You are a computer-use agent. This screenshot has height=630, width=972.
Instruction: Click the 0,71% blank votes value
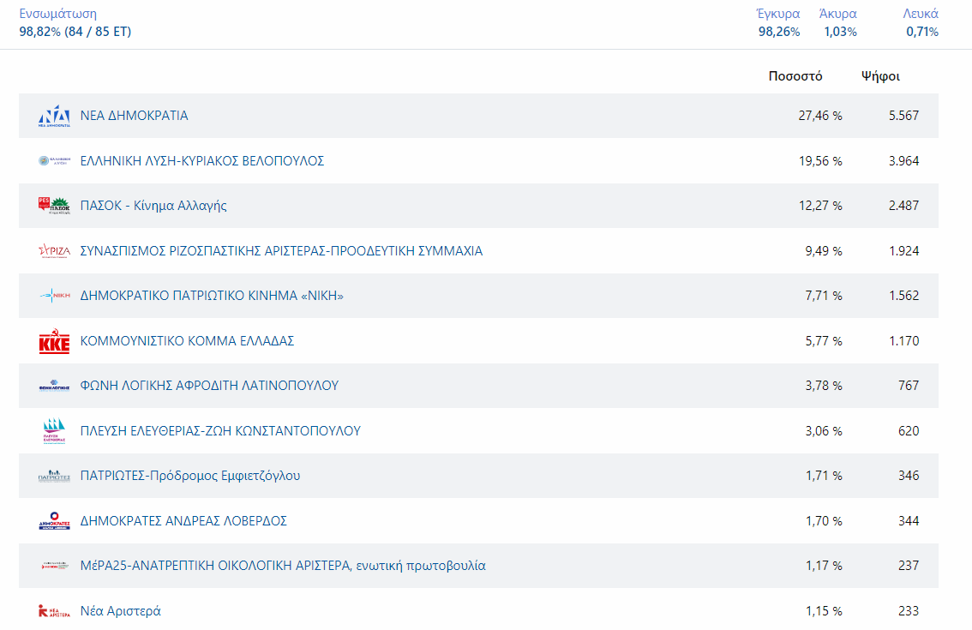point(922,32)
